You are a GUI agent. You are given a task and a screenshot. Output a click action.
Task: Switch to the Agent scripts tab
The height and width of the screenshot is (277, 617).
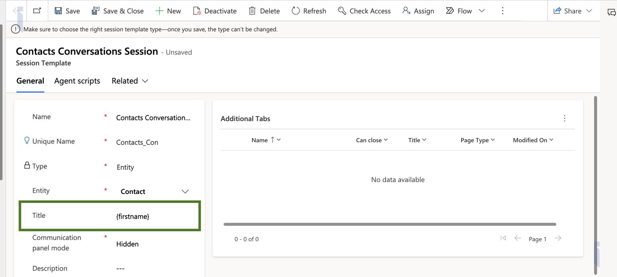tap(77, 81)
